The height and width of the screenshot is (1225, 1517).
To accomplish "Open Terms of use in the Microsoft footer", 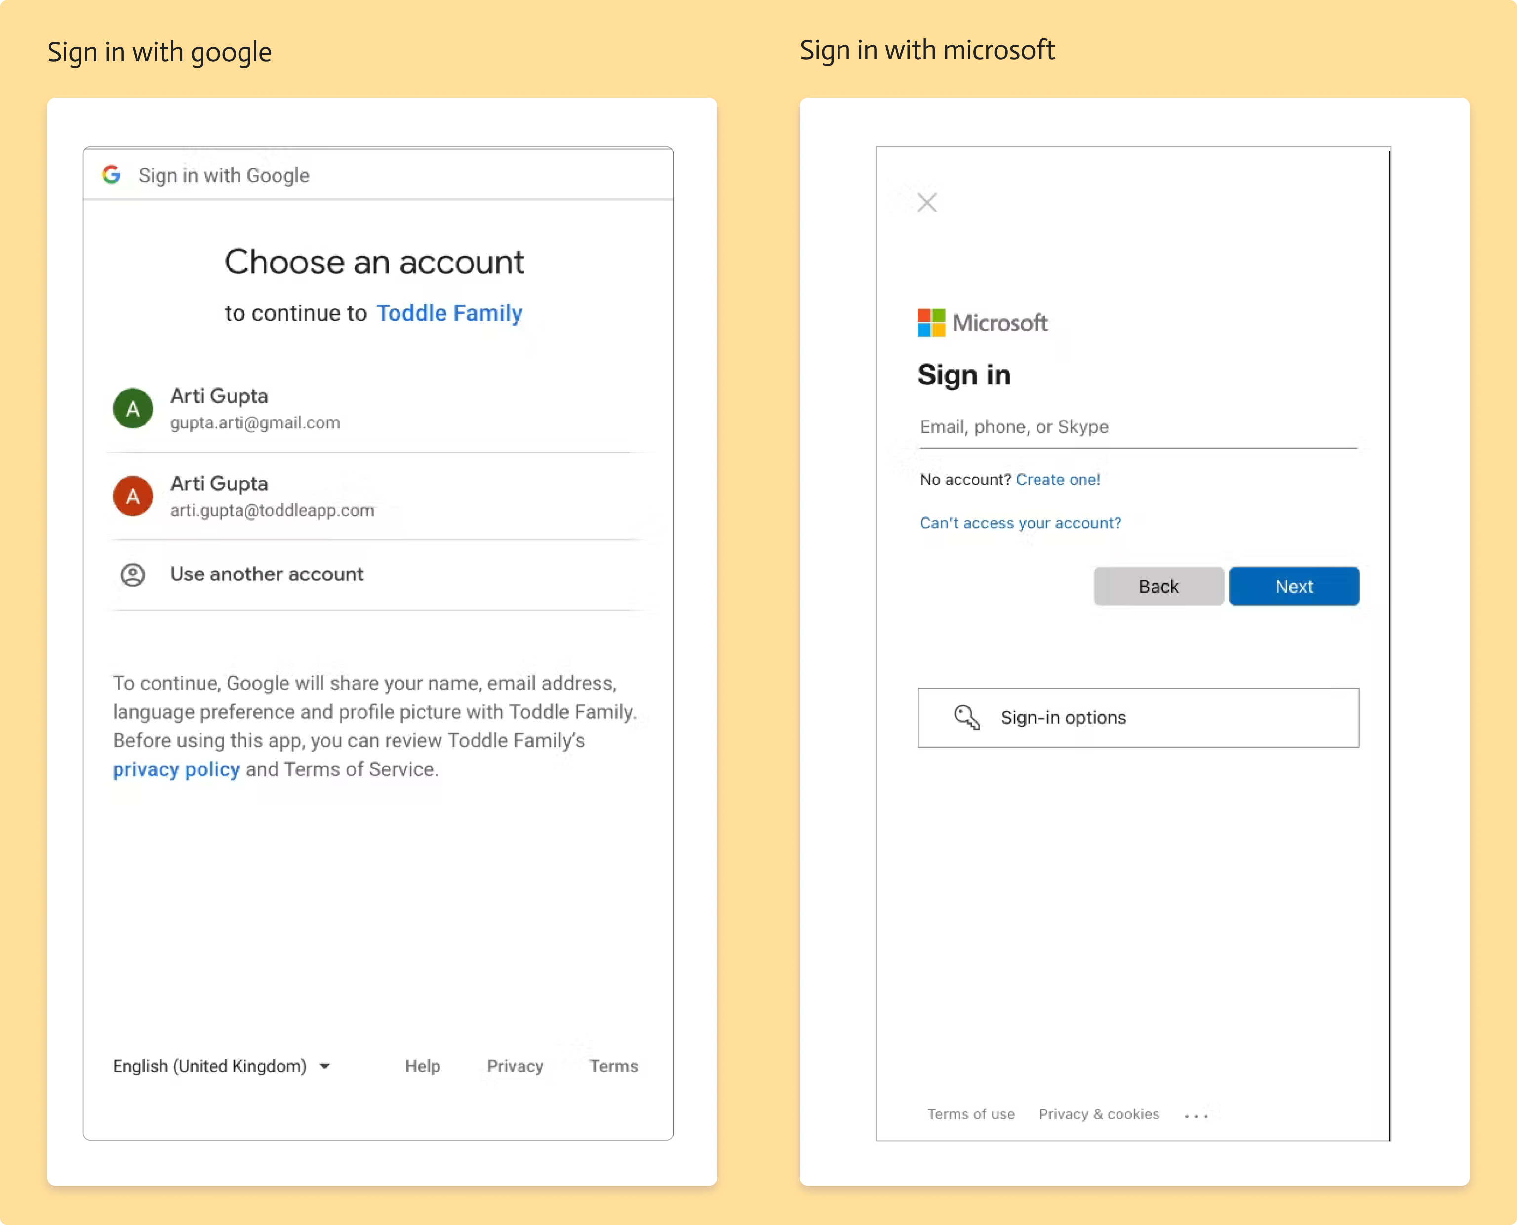I will [x=971, y=1114].
